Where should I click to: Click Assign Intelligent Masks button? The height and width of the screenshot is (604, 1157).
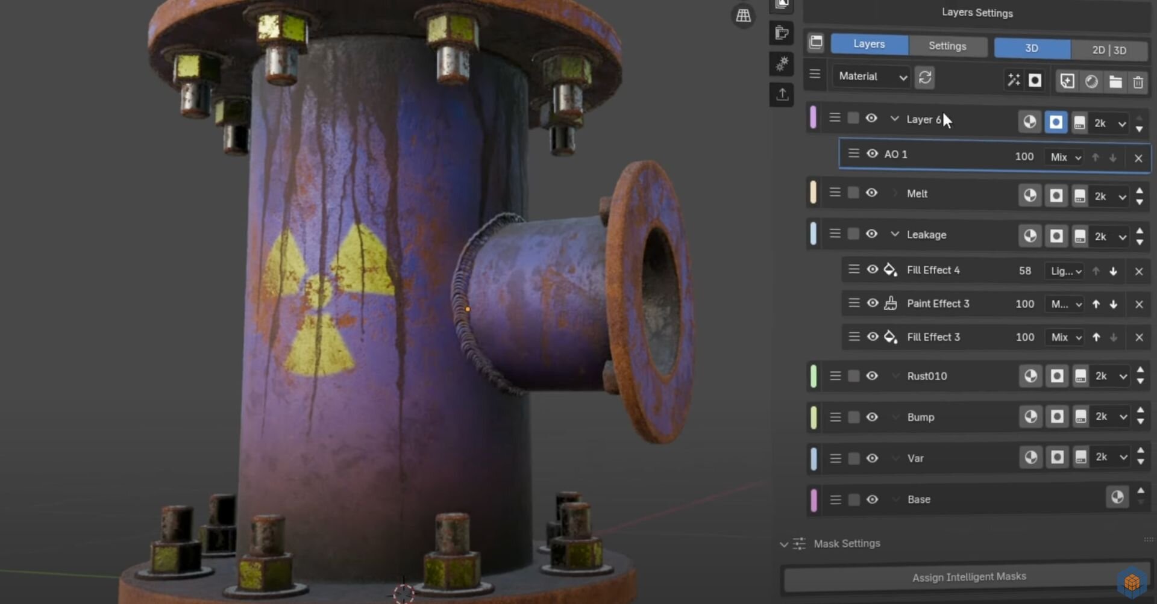[969, 577]
